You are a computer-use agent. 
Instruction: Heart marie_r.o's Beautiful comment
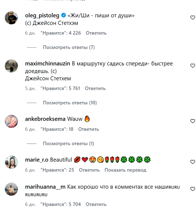(193, 162)
